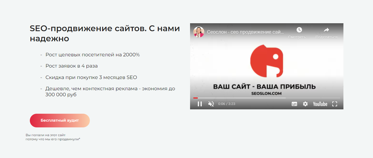Screen dimensions: 373x158
Task: Click the text 'Скидка при покупке 3 месяцев SEO'
Action: point(91,77)
